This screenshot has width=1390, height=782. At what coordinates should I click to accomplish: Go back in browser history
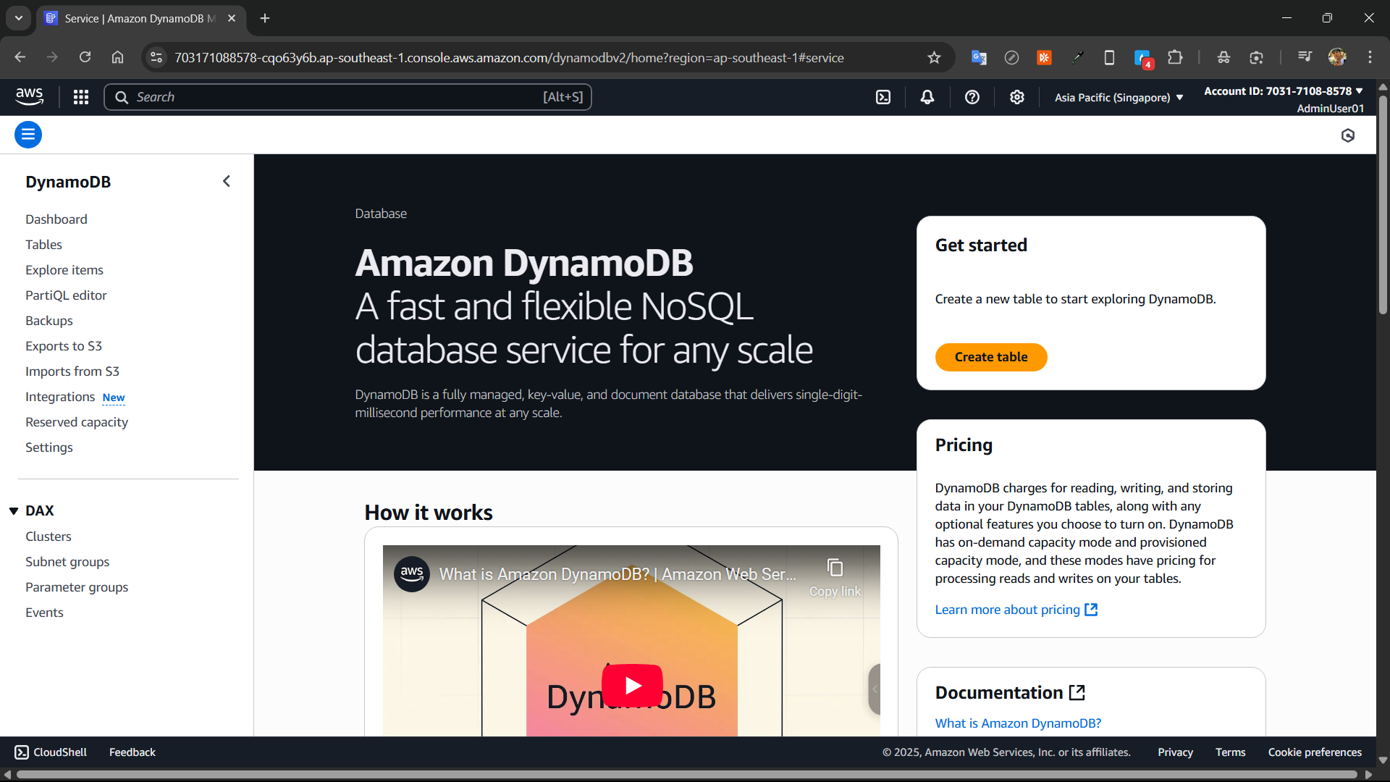[x=20, y=57]
